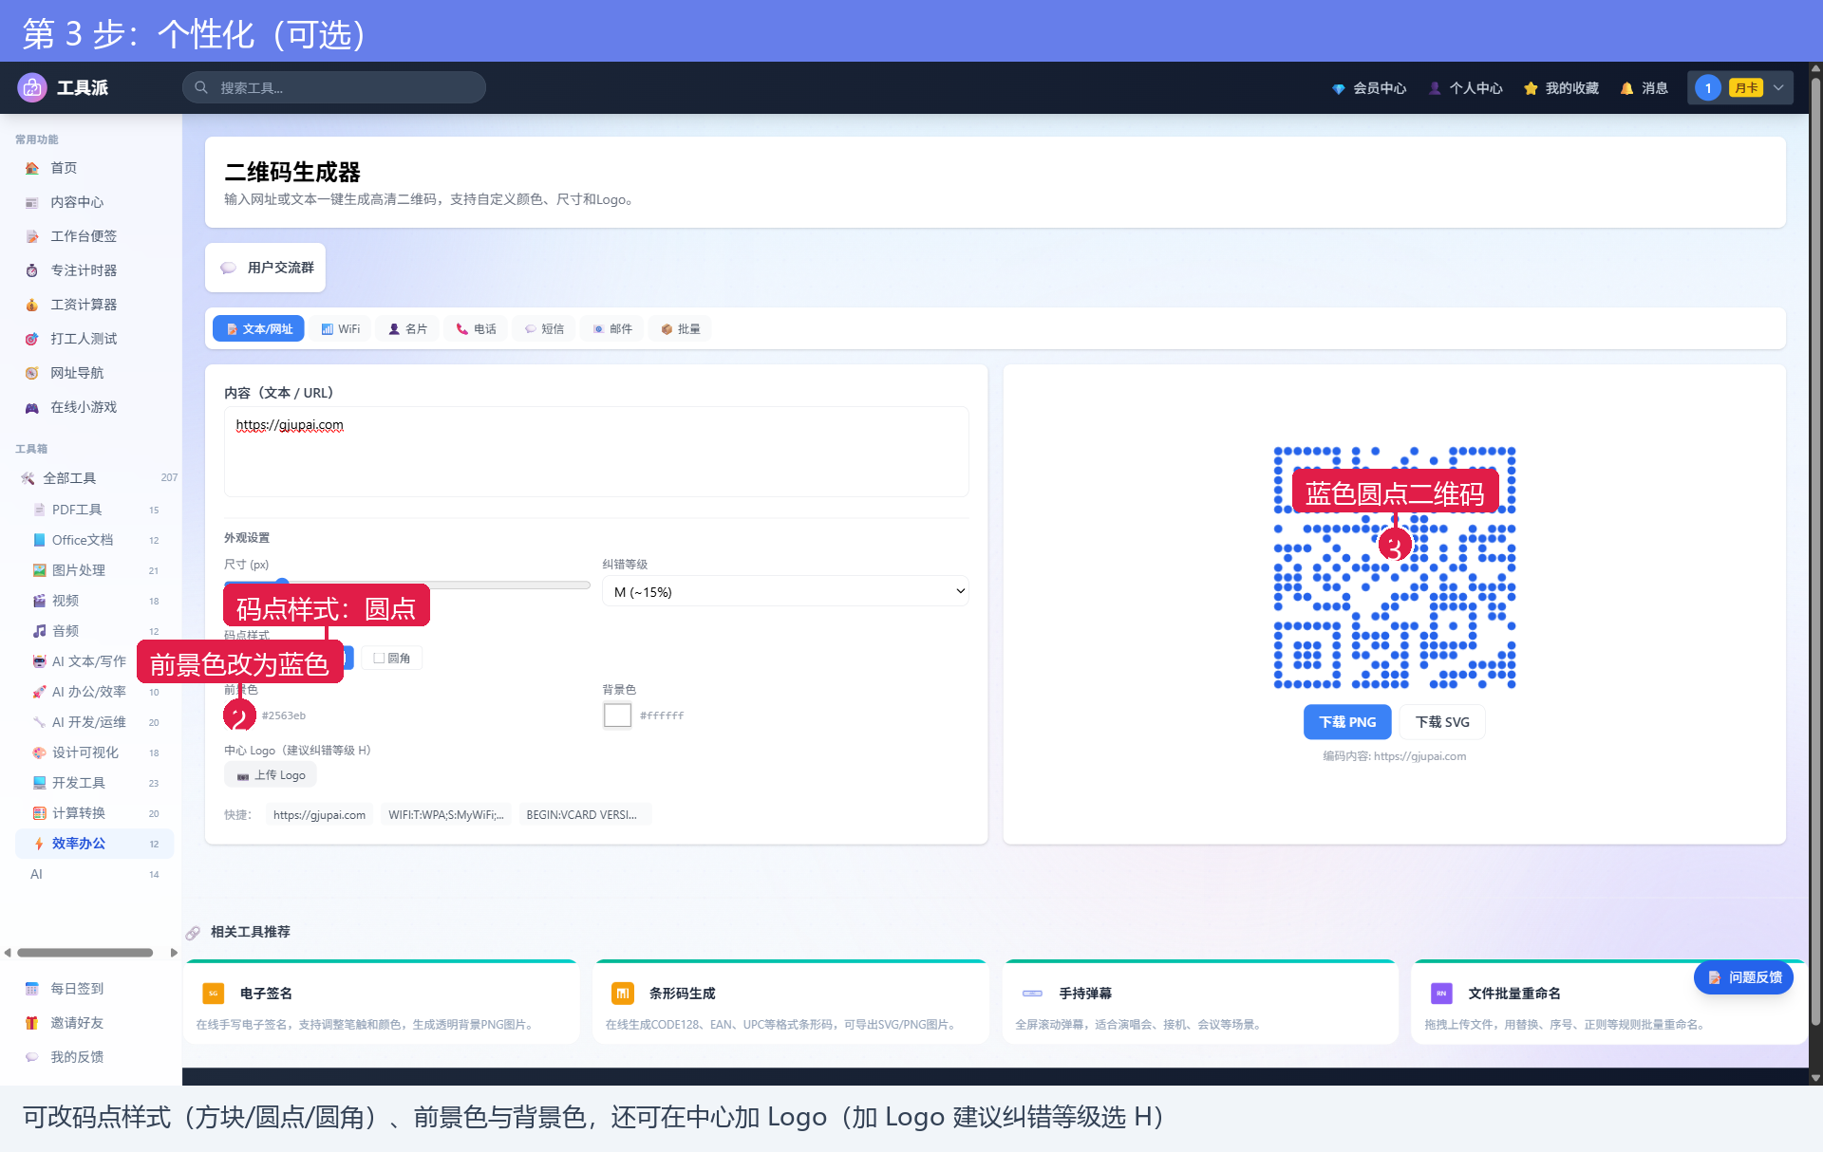Select 视频 category

pos(95,601)
